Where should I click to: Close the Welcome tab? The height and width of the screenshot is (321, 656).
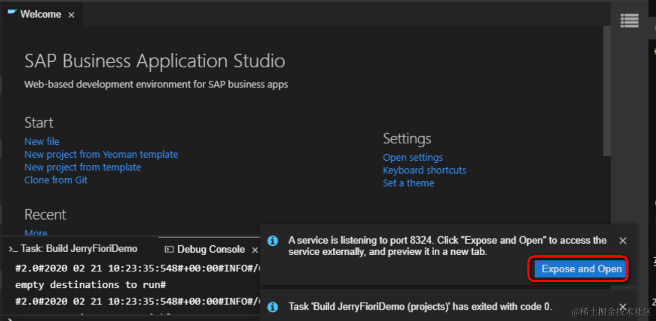tap(71, 15)
